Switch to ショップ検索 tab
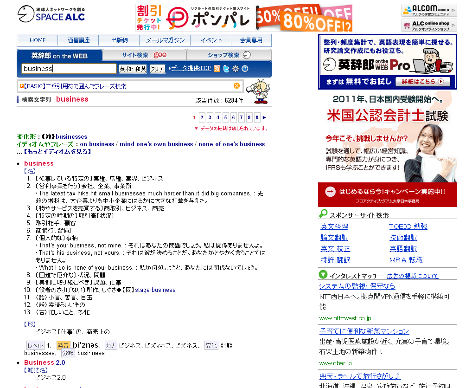This screenshot has width=472, height=388. coord(229,55)
